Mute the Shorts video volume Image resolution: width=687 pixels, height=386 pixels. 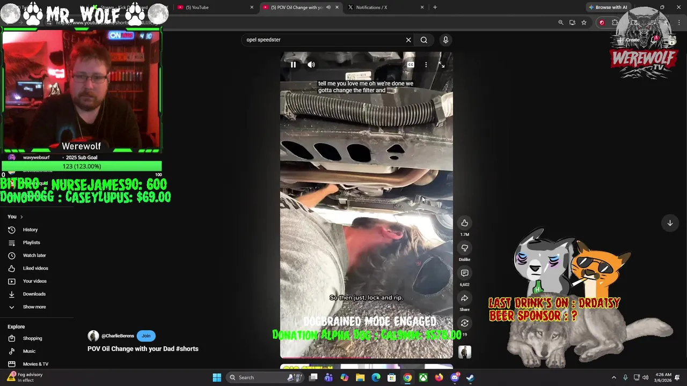click(x=311, y=64)
